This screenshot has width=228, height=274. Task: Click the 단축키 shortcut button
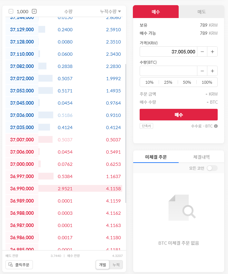146,126
